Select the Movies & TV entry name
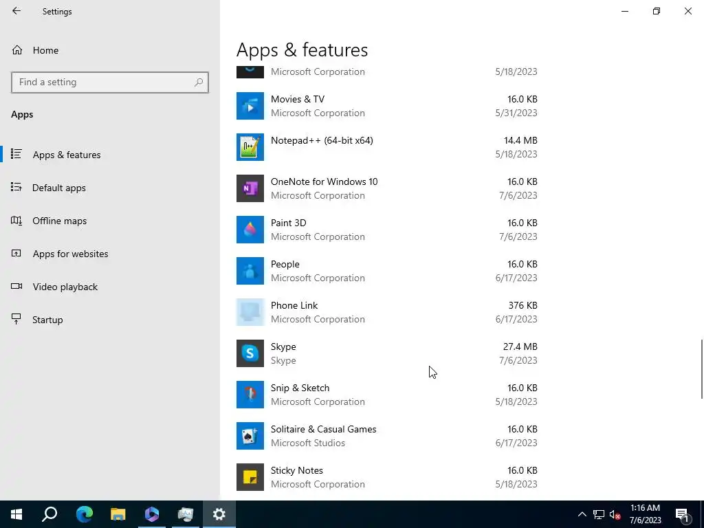The height and width of the screenshot is (528, 704). pyautogui.click(x=297, y=99)
